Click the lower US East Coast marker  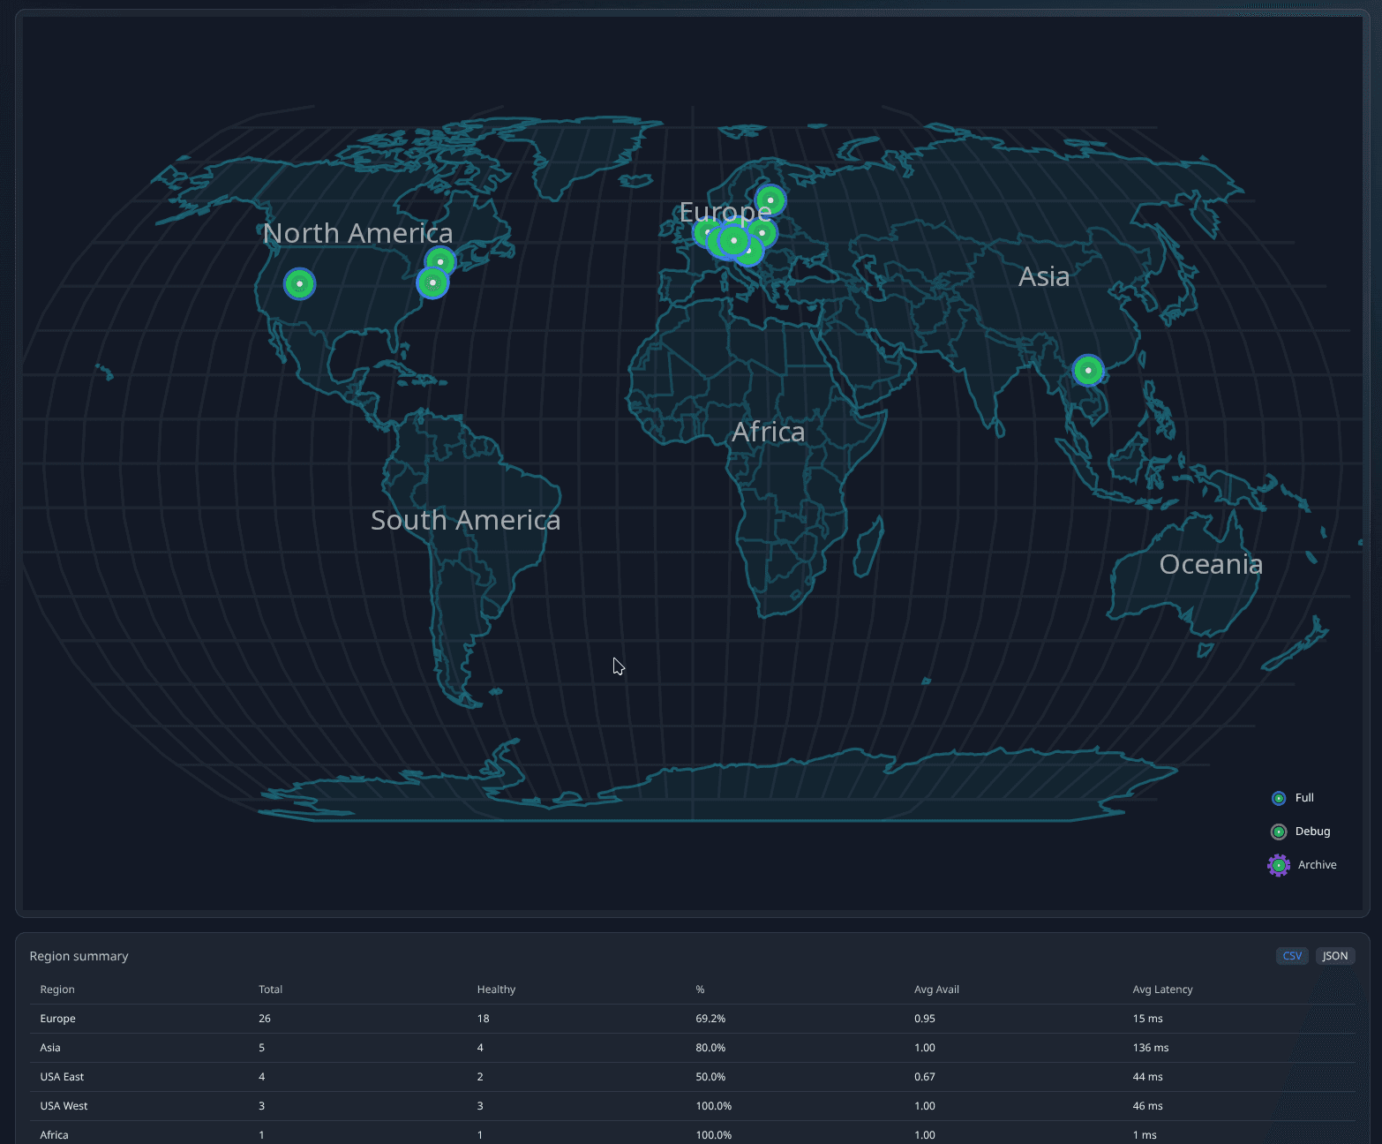(x=432, y=283)
